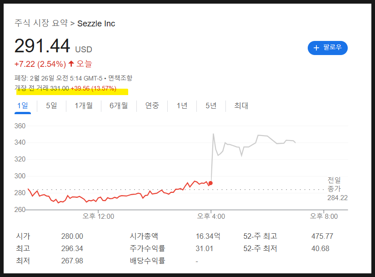Click the Sezzle Inc title text
The image size is (375, 277).
[96, 23]
